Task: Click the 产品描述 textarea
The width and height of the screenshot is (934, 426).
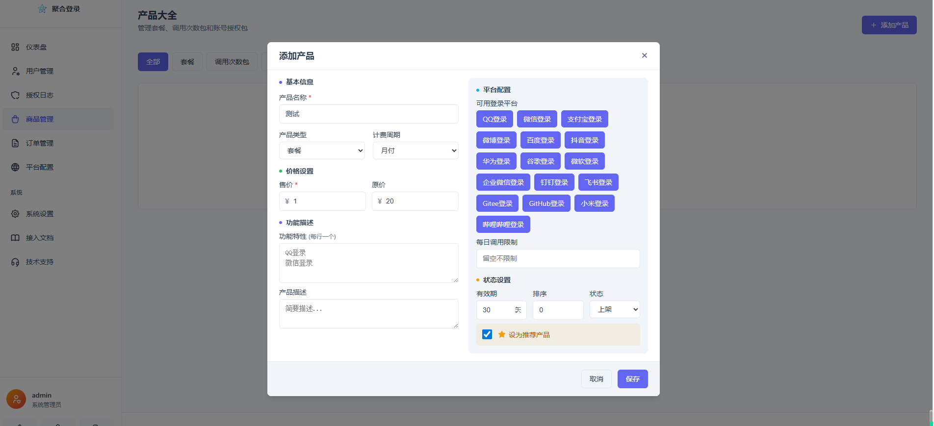Action: tap(369, 314)
